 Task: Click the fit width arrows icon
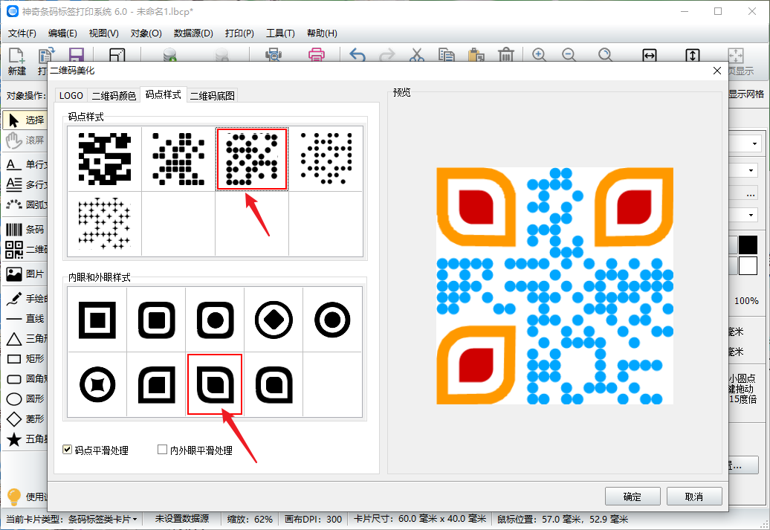(x=649, y=55)
